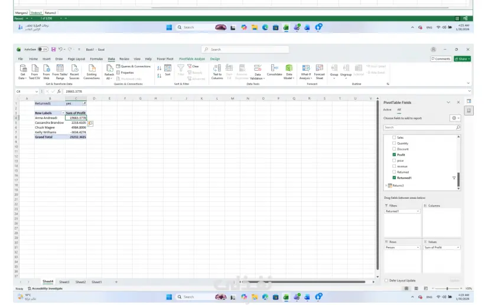The width and height of the screenshot is (485, 305).
Task: Open the Sort dialog
Action: tap(168, 70)
